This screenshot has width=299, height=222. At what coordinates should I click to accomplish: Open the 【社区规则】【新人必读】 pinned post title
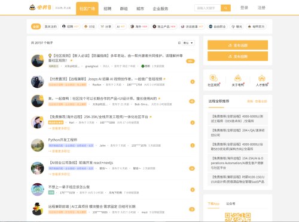(115, 58)
